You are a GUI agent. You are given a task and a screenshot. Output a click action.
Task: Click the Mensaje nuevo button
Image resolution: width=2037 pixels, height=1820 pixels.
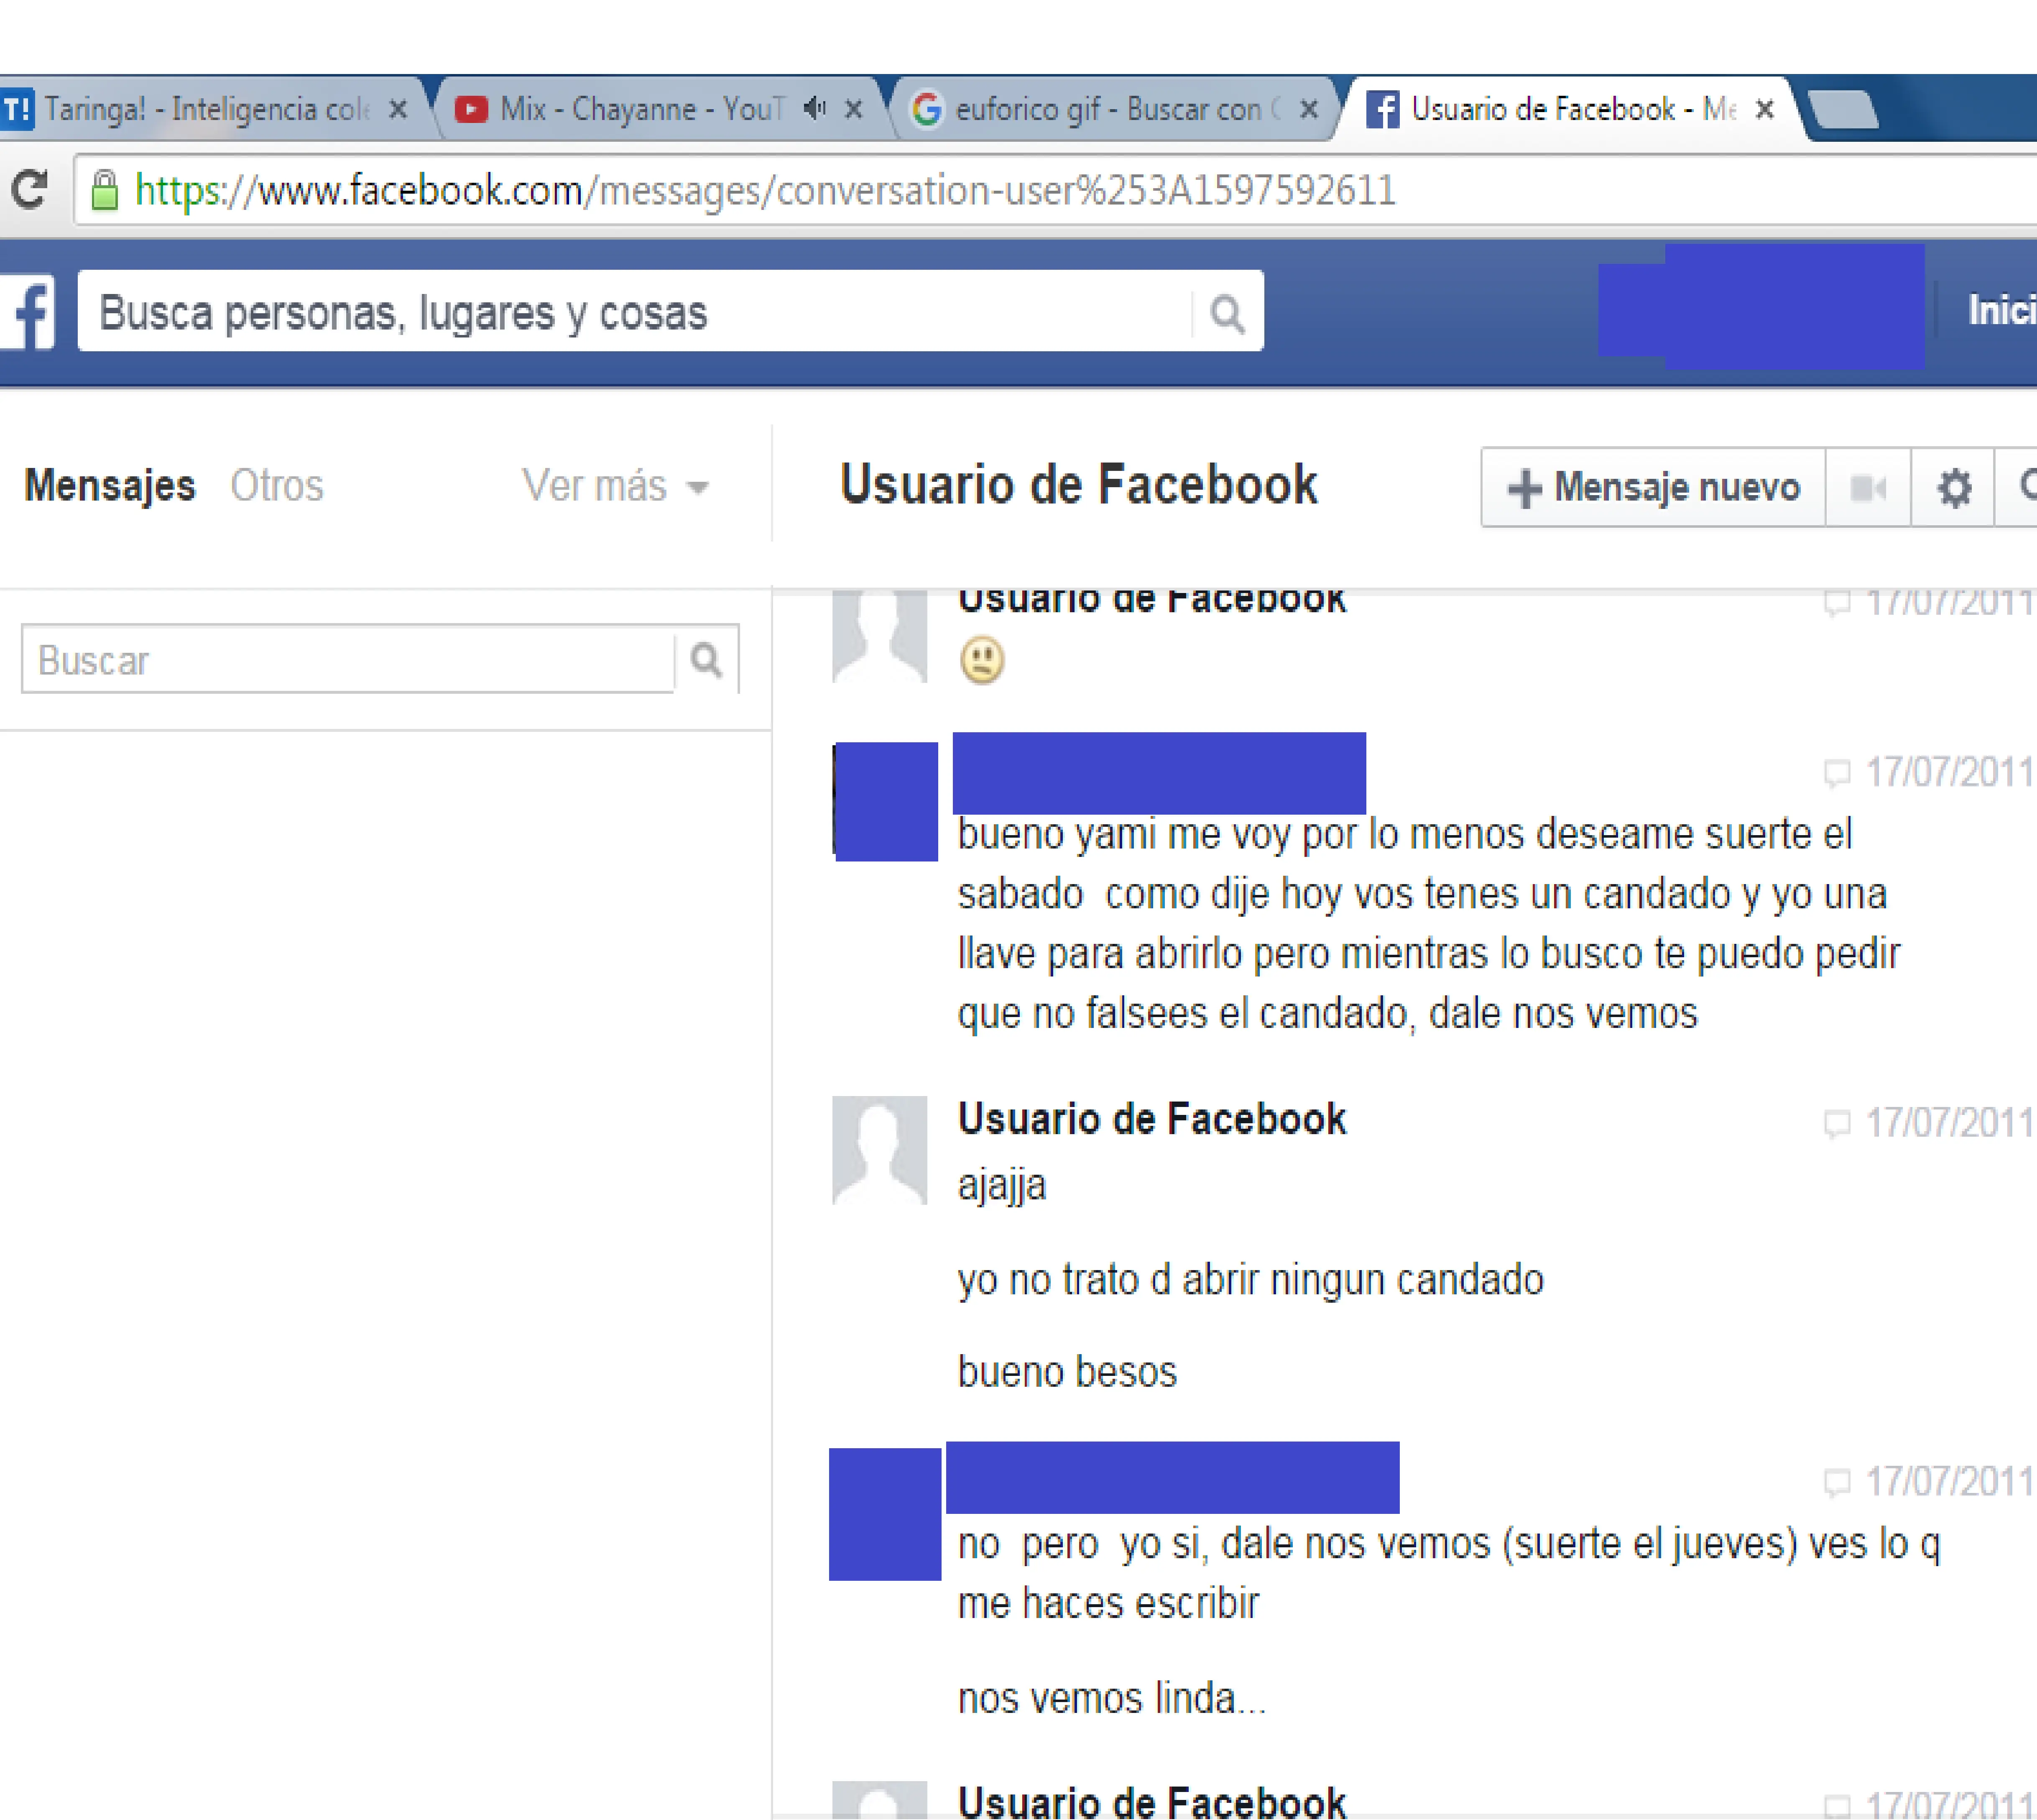tap(1654, 488)
